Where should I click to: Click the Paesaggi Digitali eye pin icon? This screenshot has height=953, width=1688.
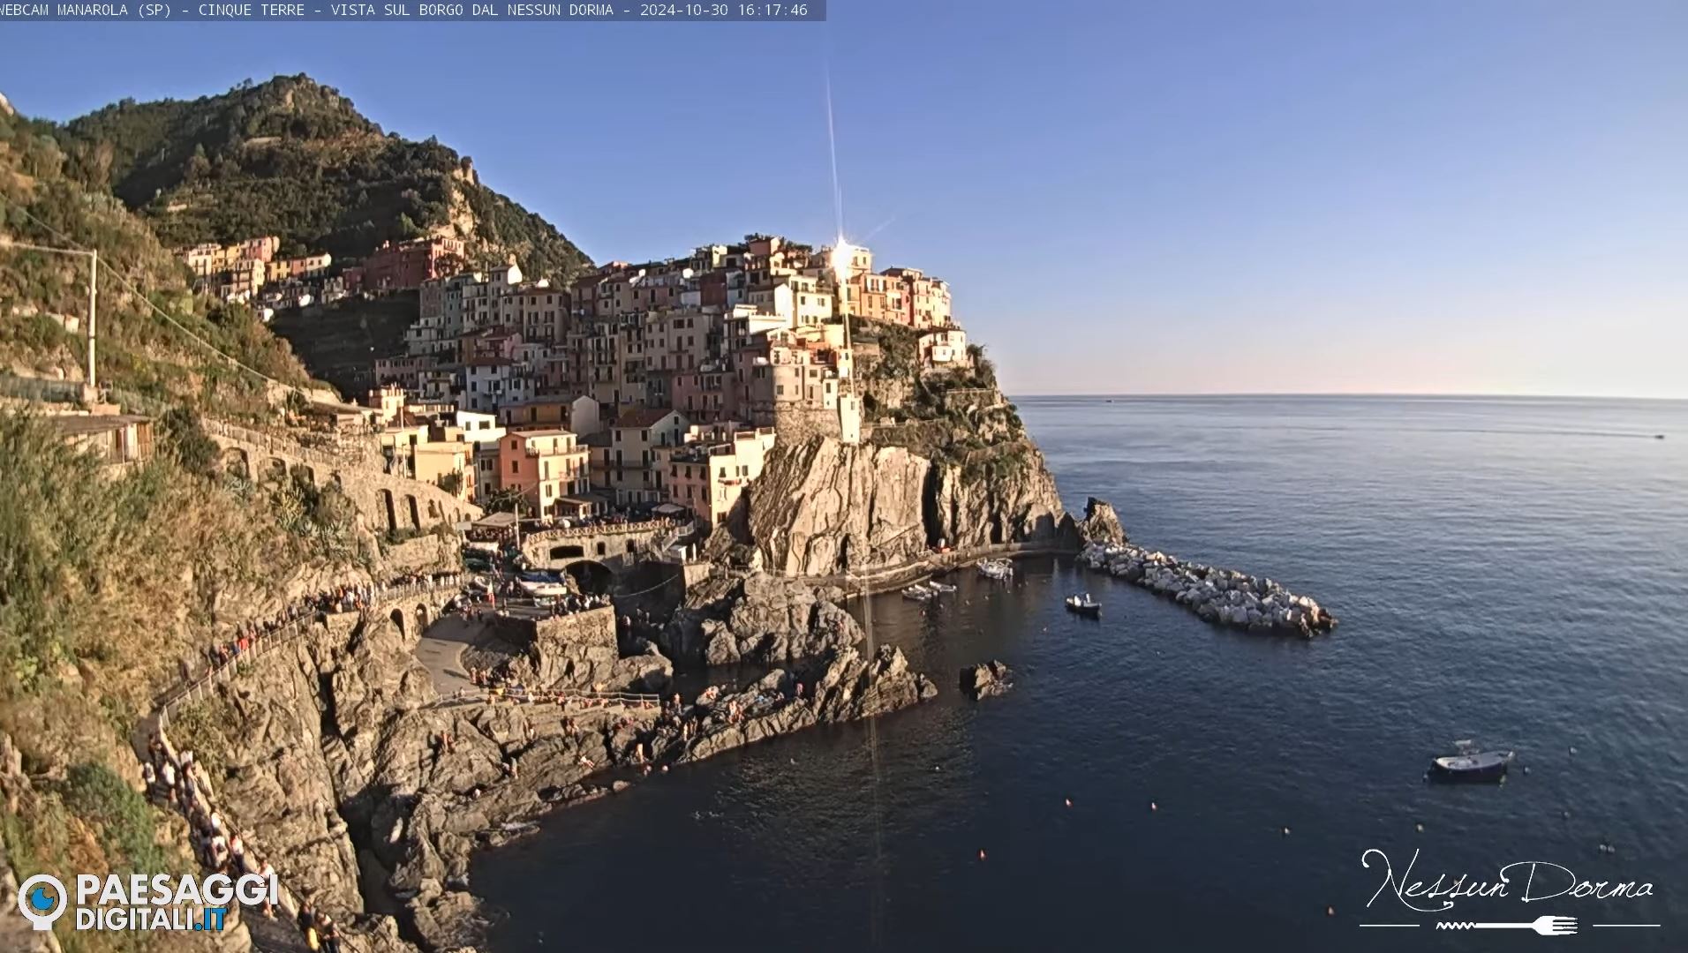(x=41, y=901)
